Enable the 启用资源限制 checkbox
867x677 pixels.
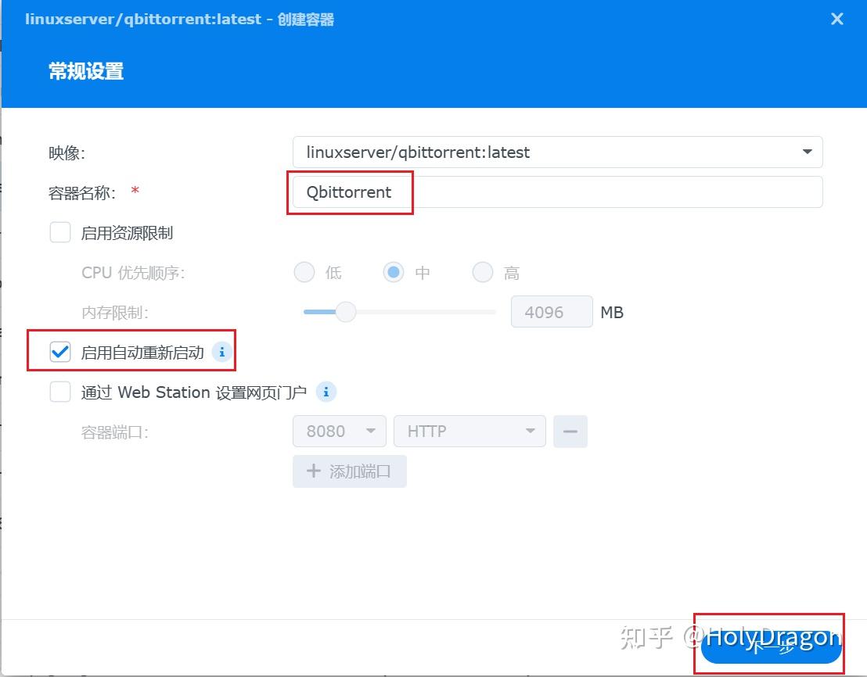60,232
